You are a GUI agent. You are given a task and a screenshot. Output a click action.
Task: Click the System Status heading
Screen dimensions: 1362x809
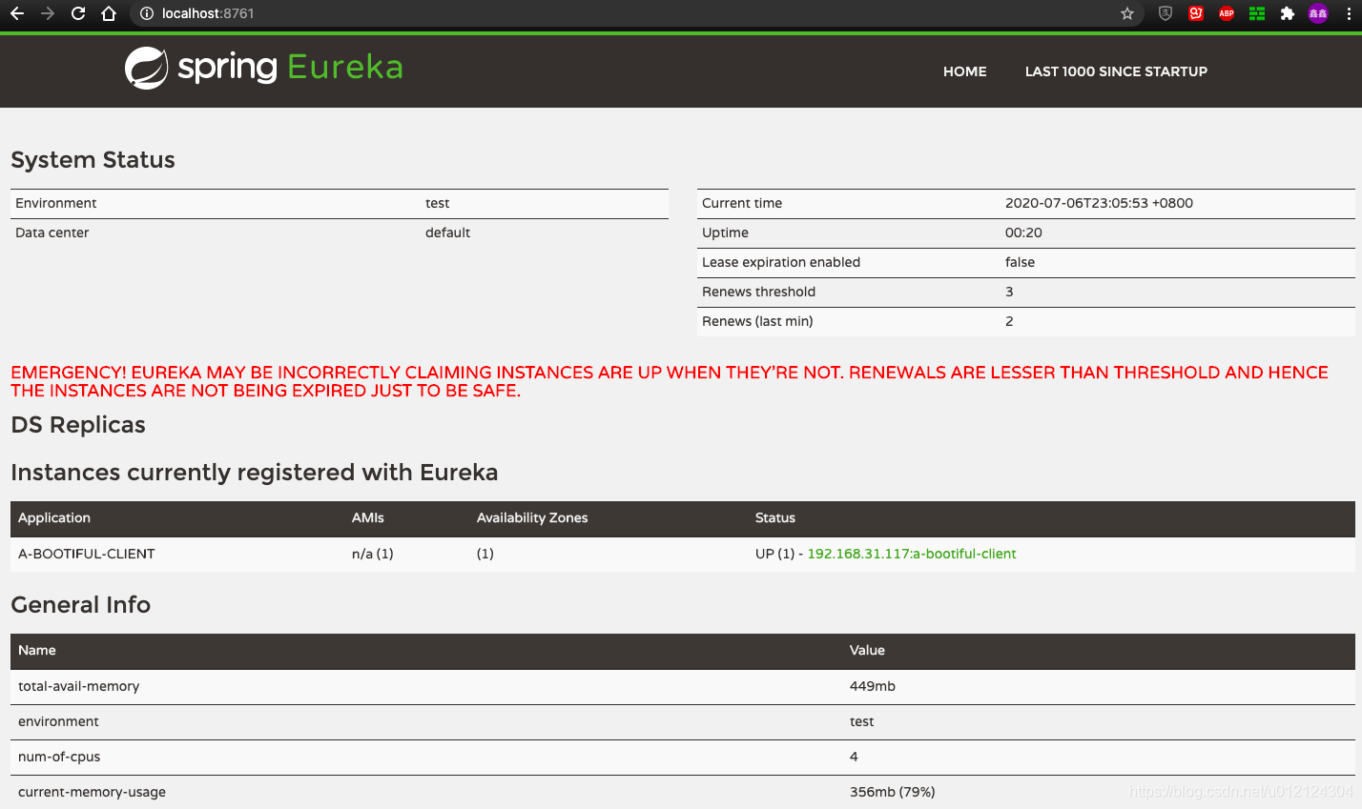tap(93, 160)
